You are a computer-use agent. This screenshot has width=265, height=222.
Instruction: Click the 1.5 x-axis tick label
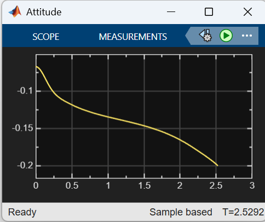pyautogui.click(x=145, y=186)
